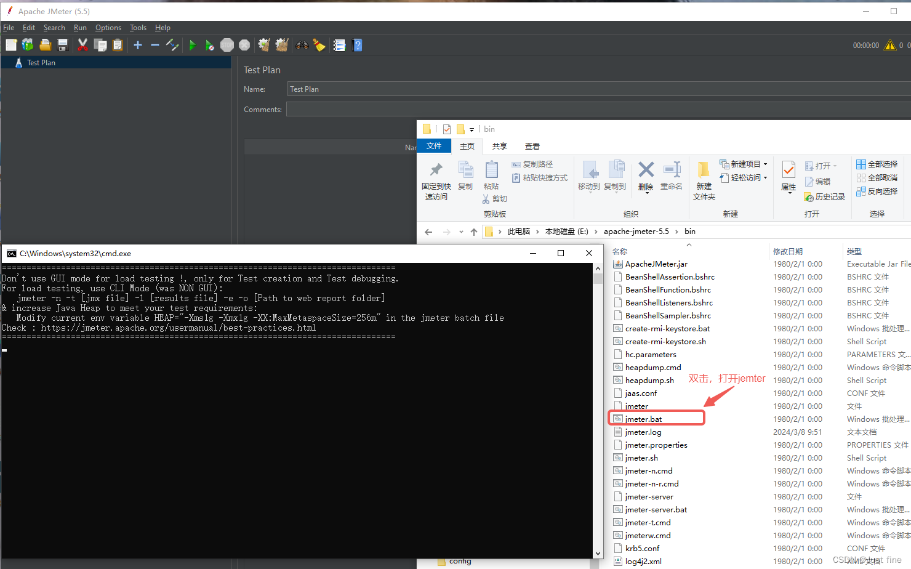Open JMeter Search menu
The image size is (911, 569).
(54, 28)
